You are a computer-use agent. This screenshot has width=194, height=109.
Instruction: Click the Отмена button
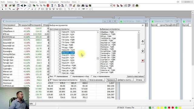point(139,80)
